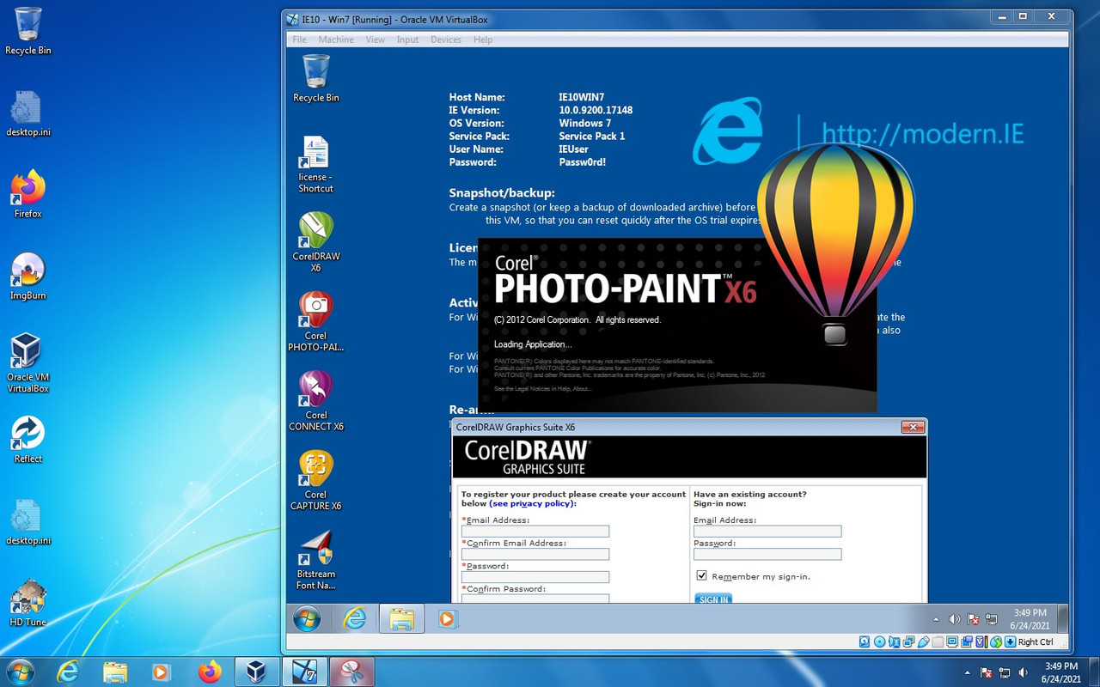Click VirtualBox host key capture indicator
Viewport: 1100px width, 687px height.
click(1011, 641)
